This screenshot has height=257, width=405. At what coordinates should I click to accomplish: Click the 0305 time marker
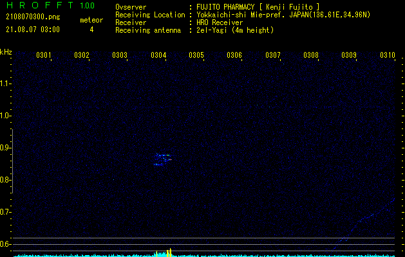[x=196, y=55]
